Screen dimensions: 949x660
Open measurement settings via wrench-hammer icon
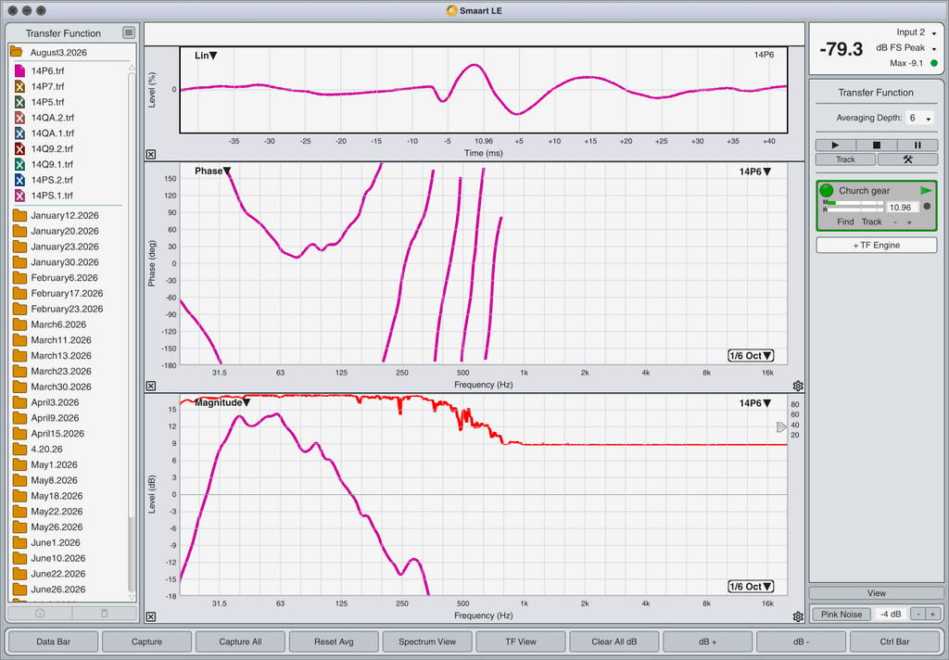tap(907, 159)
